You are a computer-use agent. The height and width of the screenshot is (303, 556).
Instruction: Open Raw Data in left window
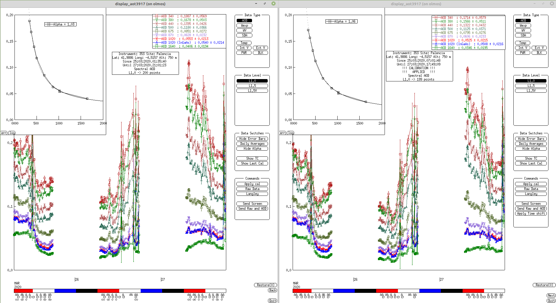252,189
